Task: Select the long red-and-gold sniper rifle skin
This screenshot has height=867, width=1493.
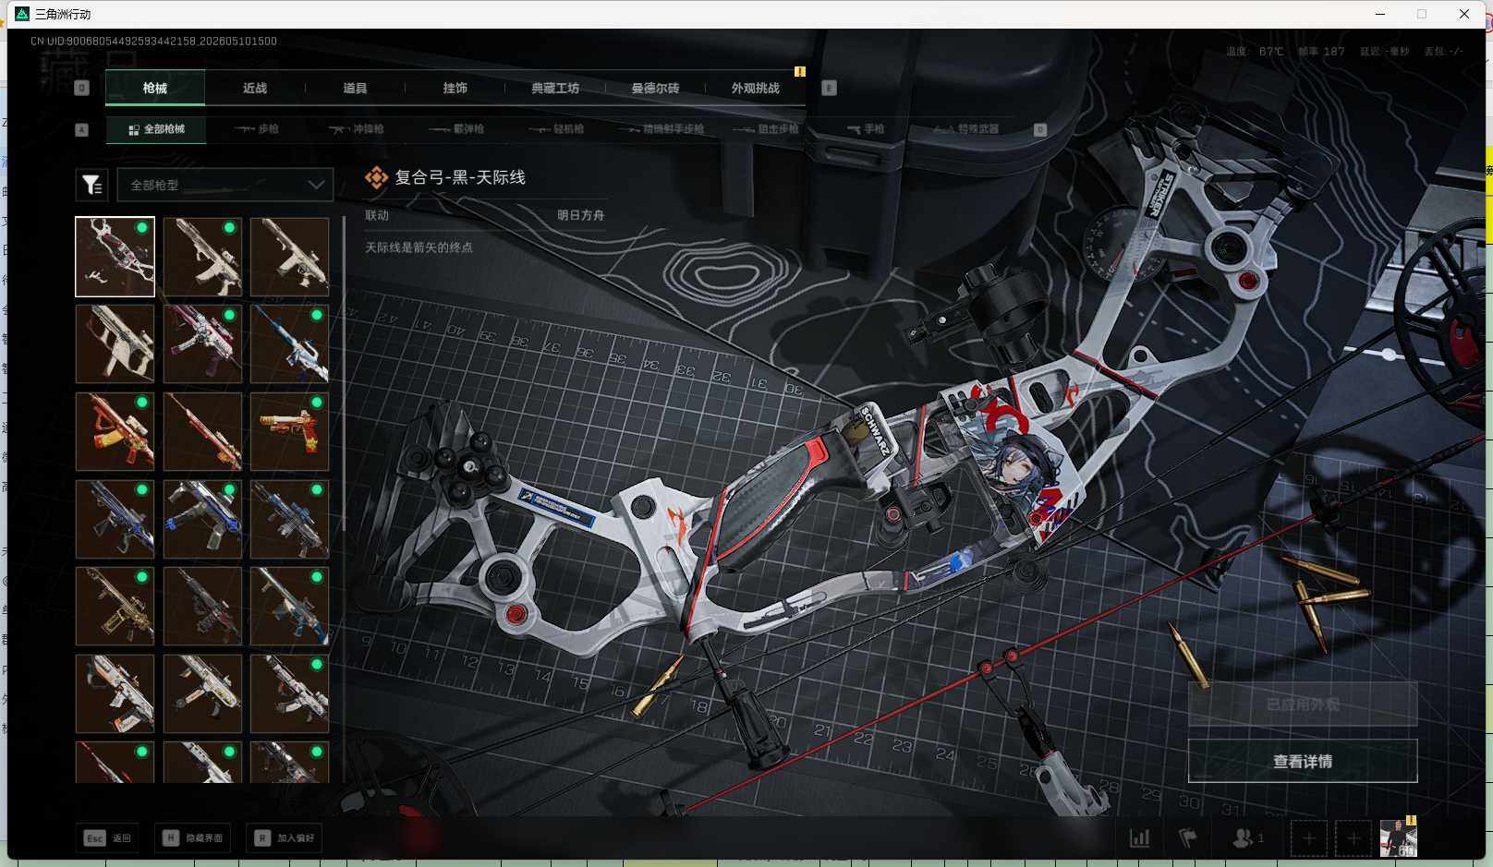Action: pos(202,431)
